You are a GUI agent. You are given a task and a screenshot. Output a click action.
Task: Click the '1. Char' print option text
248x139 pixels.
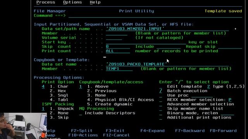[59, 86]
